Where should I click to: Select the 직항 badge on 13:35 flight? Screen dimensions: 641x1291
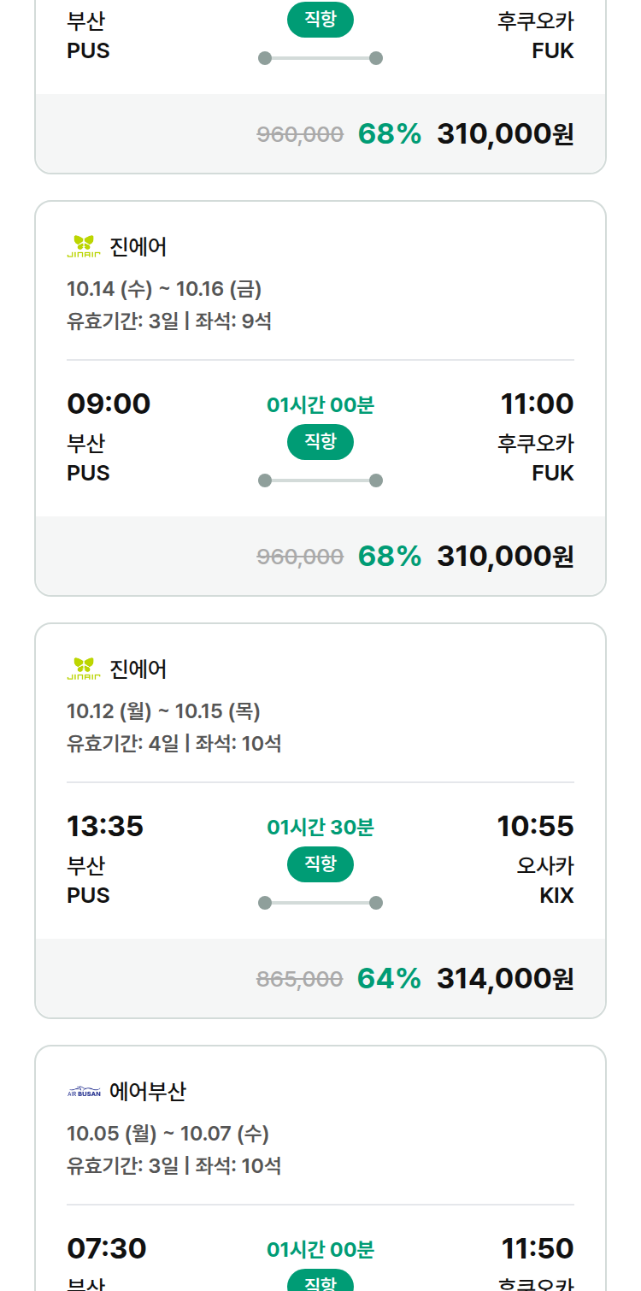tap(320, 864)
